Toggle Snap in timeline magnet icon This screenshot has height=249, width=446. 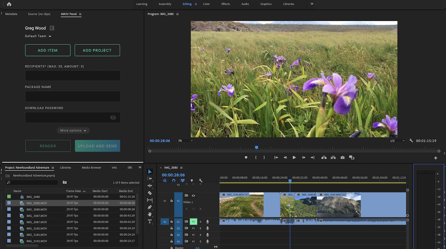(174, 181)
